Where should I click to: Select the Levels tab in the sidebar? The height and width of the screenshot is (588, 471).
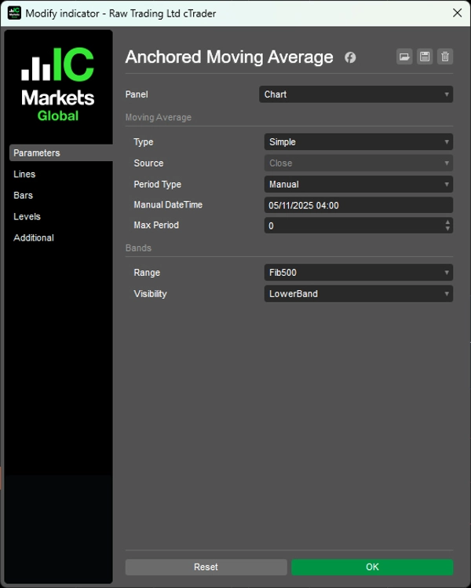[27, 217]
